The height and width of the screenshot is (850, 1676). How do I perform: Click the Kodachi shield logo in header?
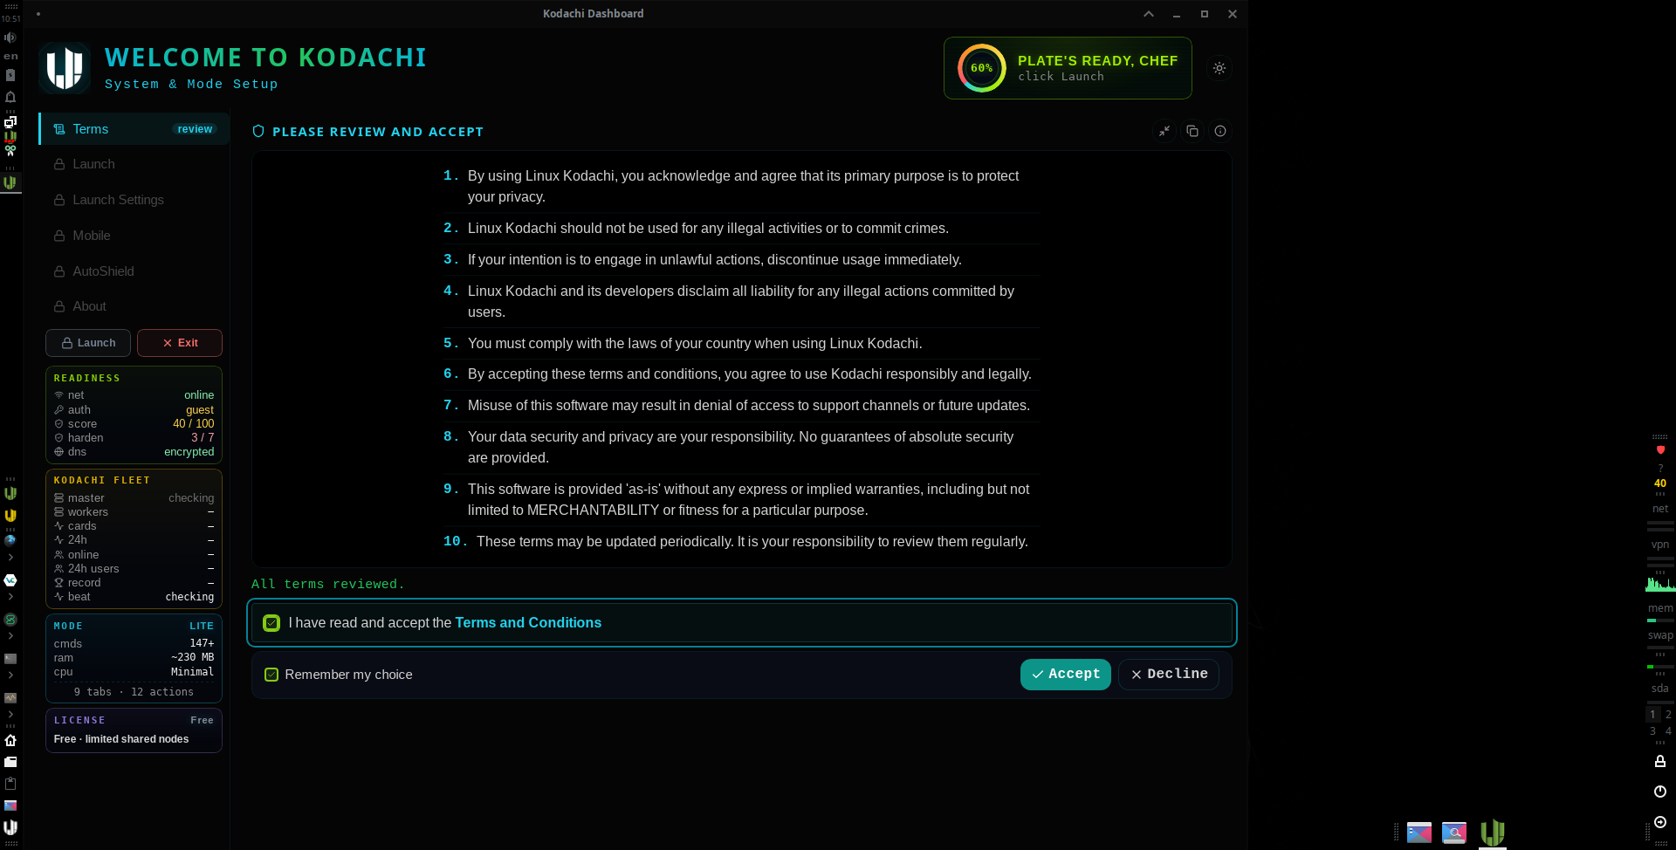point(65,68)
